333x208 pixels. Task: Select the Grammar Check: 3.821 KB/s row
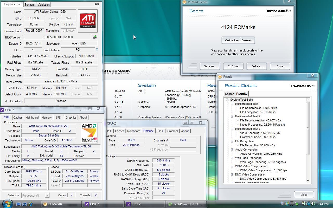pos(258,137)
